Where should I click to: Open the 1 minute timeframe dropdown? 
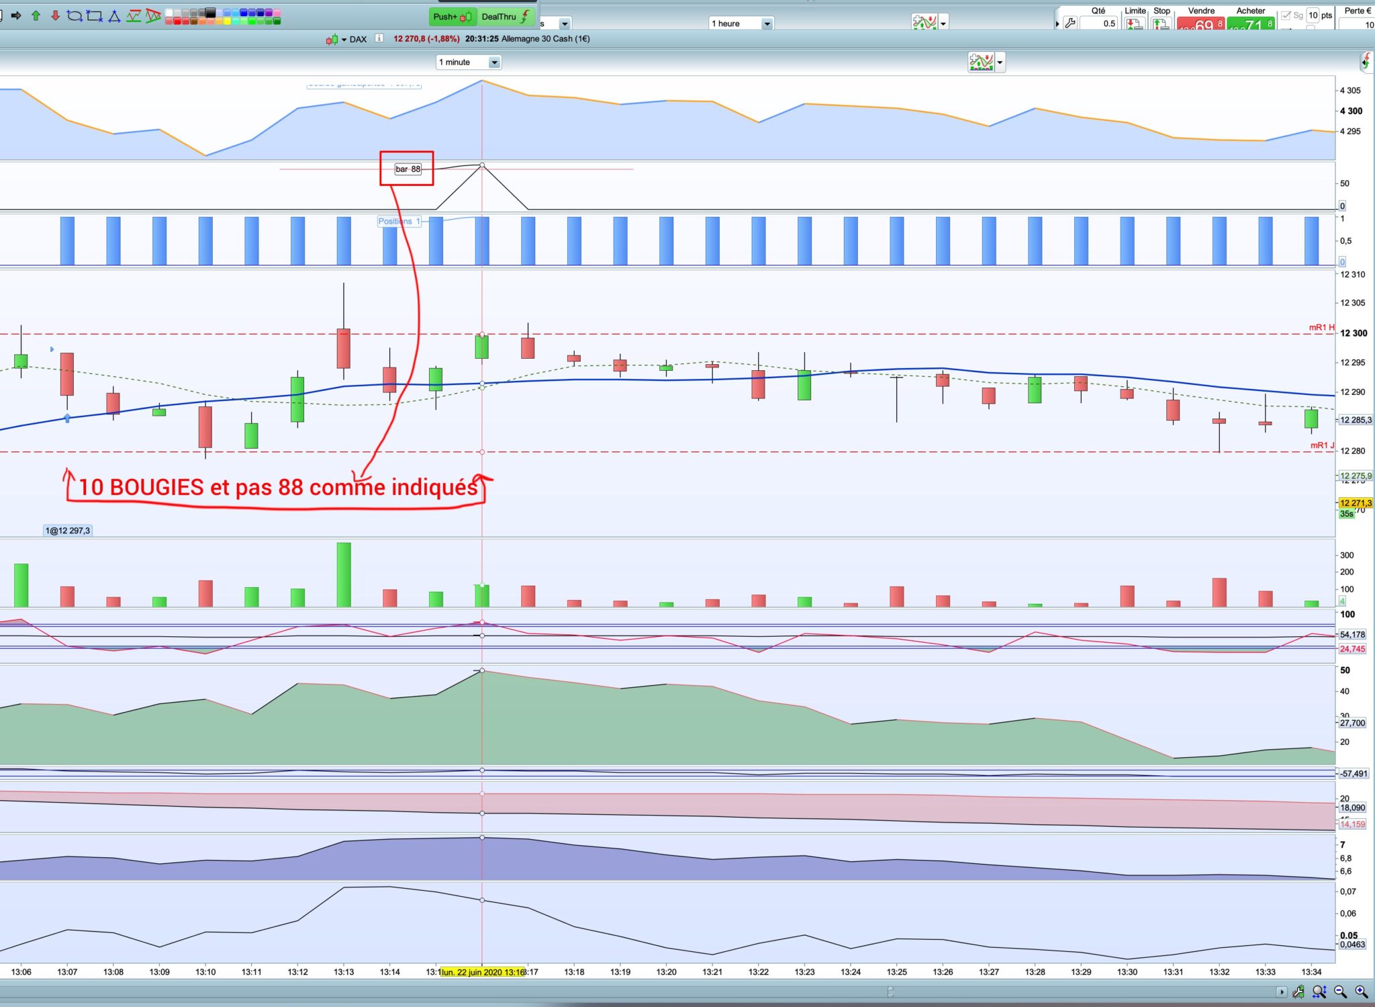click(x=494, y=62)
